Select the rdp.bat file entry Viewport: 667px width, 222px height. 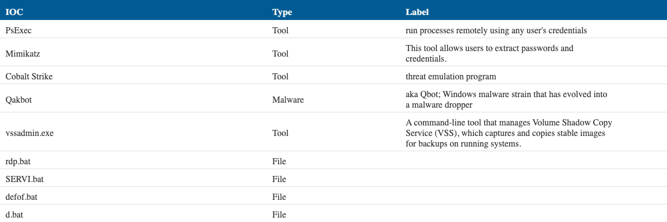point(18,162)
